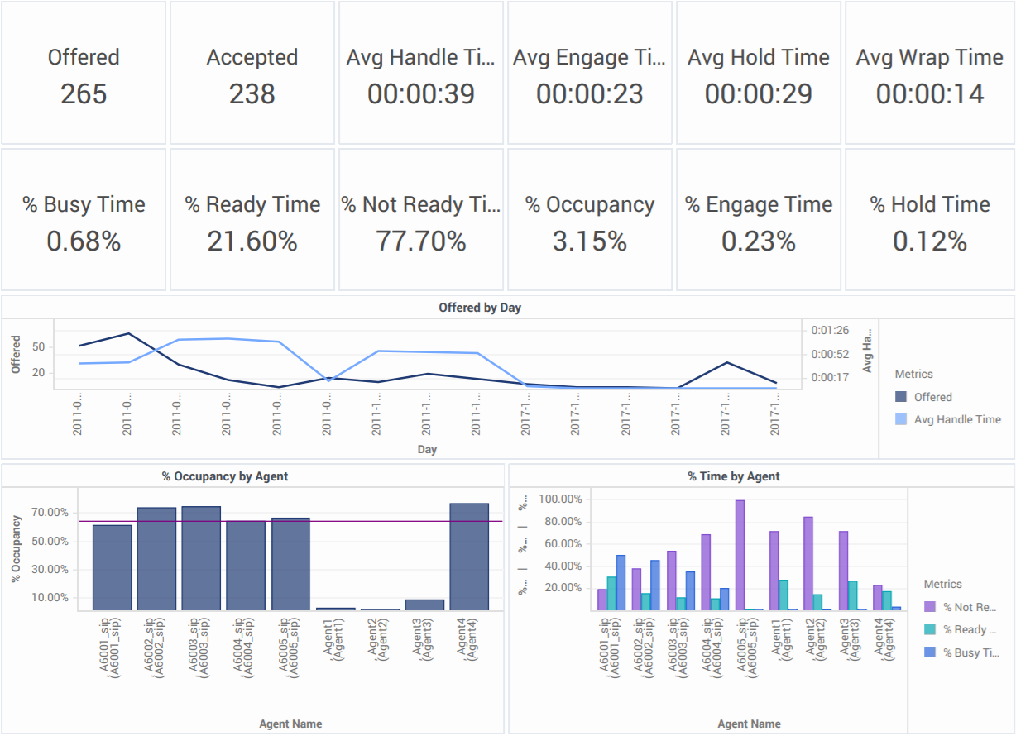Select the % Hold Time 0.12% tile
The image size is (1016, 736).
click(x=930, y=220)
